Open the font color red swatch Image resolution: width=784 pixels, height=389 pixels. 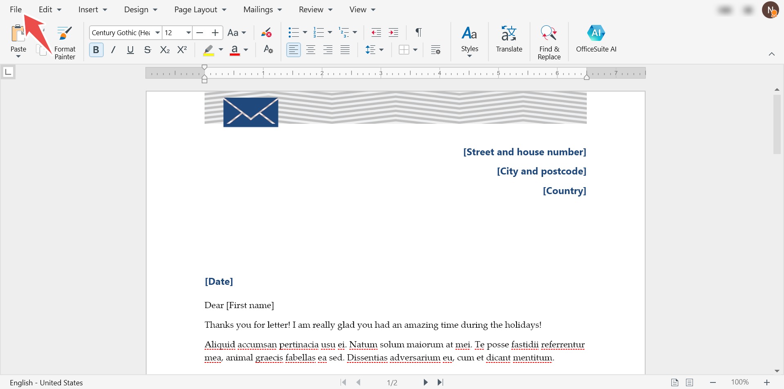tap(234, 50)
